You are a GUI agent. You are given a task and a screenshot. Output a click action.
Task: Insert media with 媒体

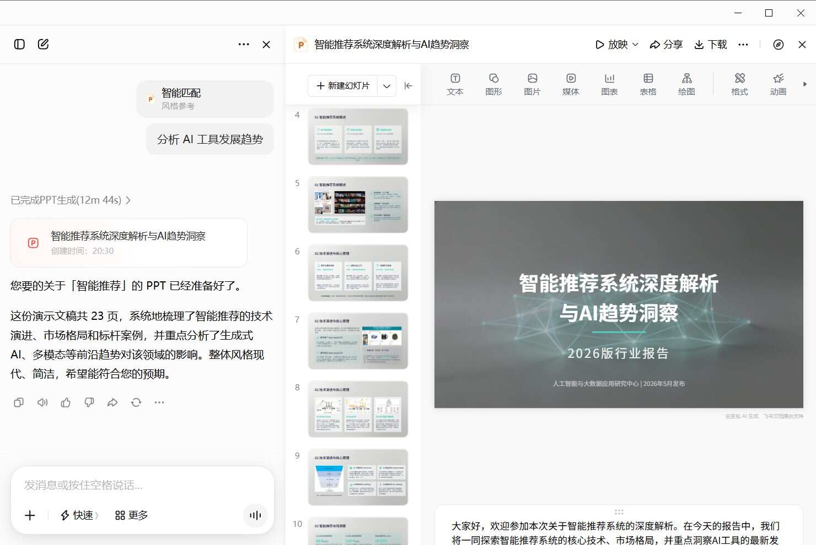click(x=571, y=84)
